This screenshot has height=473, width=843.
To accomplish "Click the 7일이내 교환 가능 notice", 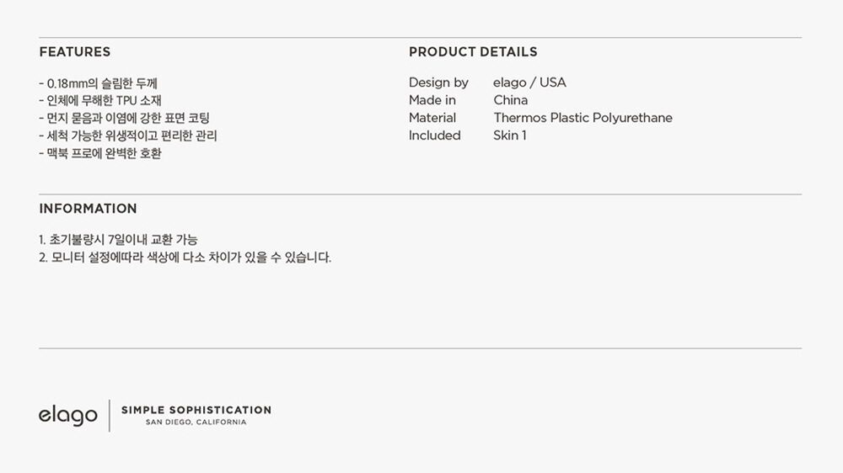I will (118, 240).
